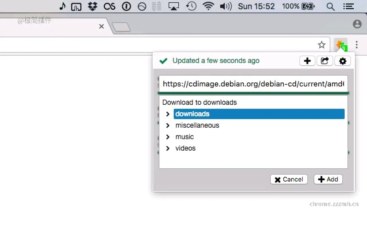Image resolution: width=367 pixels, height=229 pixels.
Task: Click the browser profile avatar icon
Action: coord(357,24)
